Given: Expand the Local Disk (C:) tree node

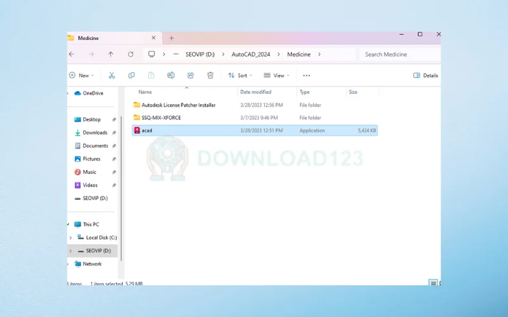Looking at the screenshot, I should (x=70, y=238).
